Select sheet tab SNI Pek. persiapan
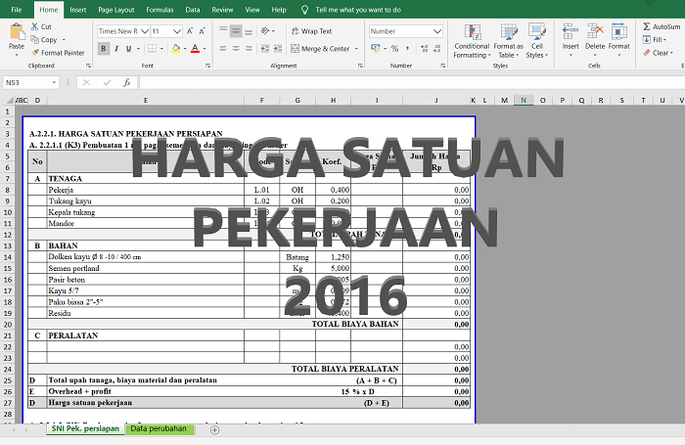 85,428
